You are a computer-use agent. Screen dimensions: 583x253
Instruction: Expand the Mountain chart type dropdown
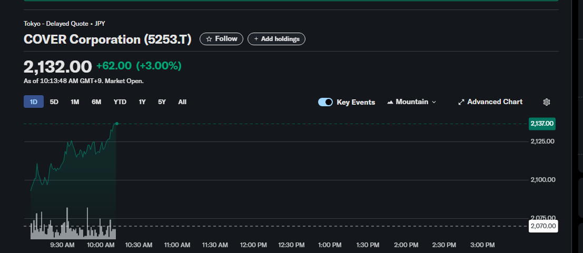click(412, 102)
